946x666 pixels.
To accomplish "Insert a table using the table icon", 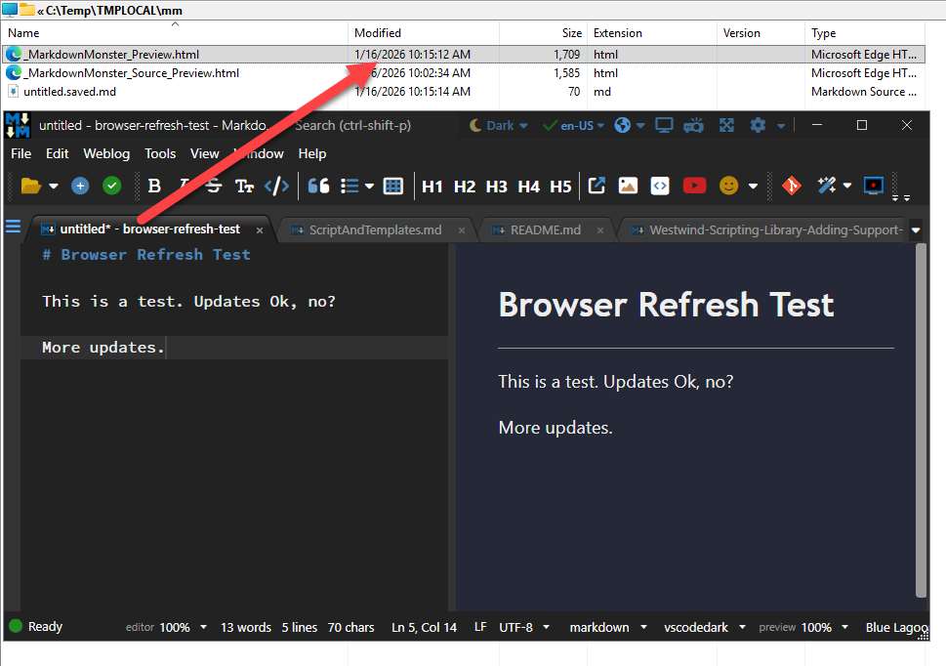I will click(393, 186).
